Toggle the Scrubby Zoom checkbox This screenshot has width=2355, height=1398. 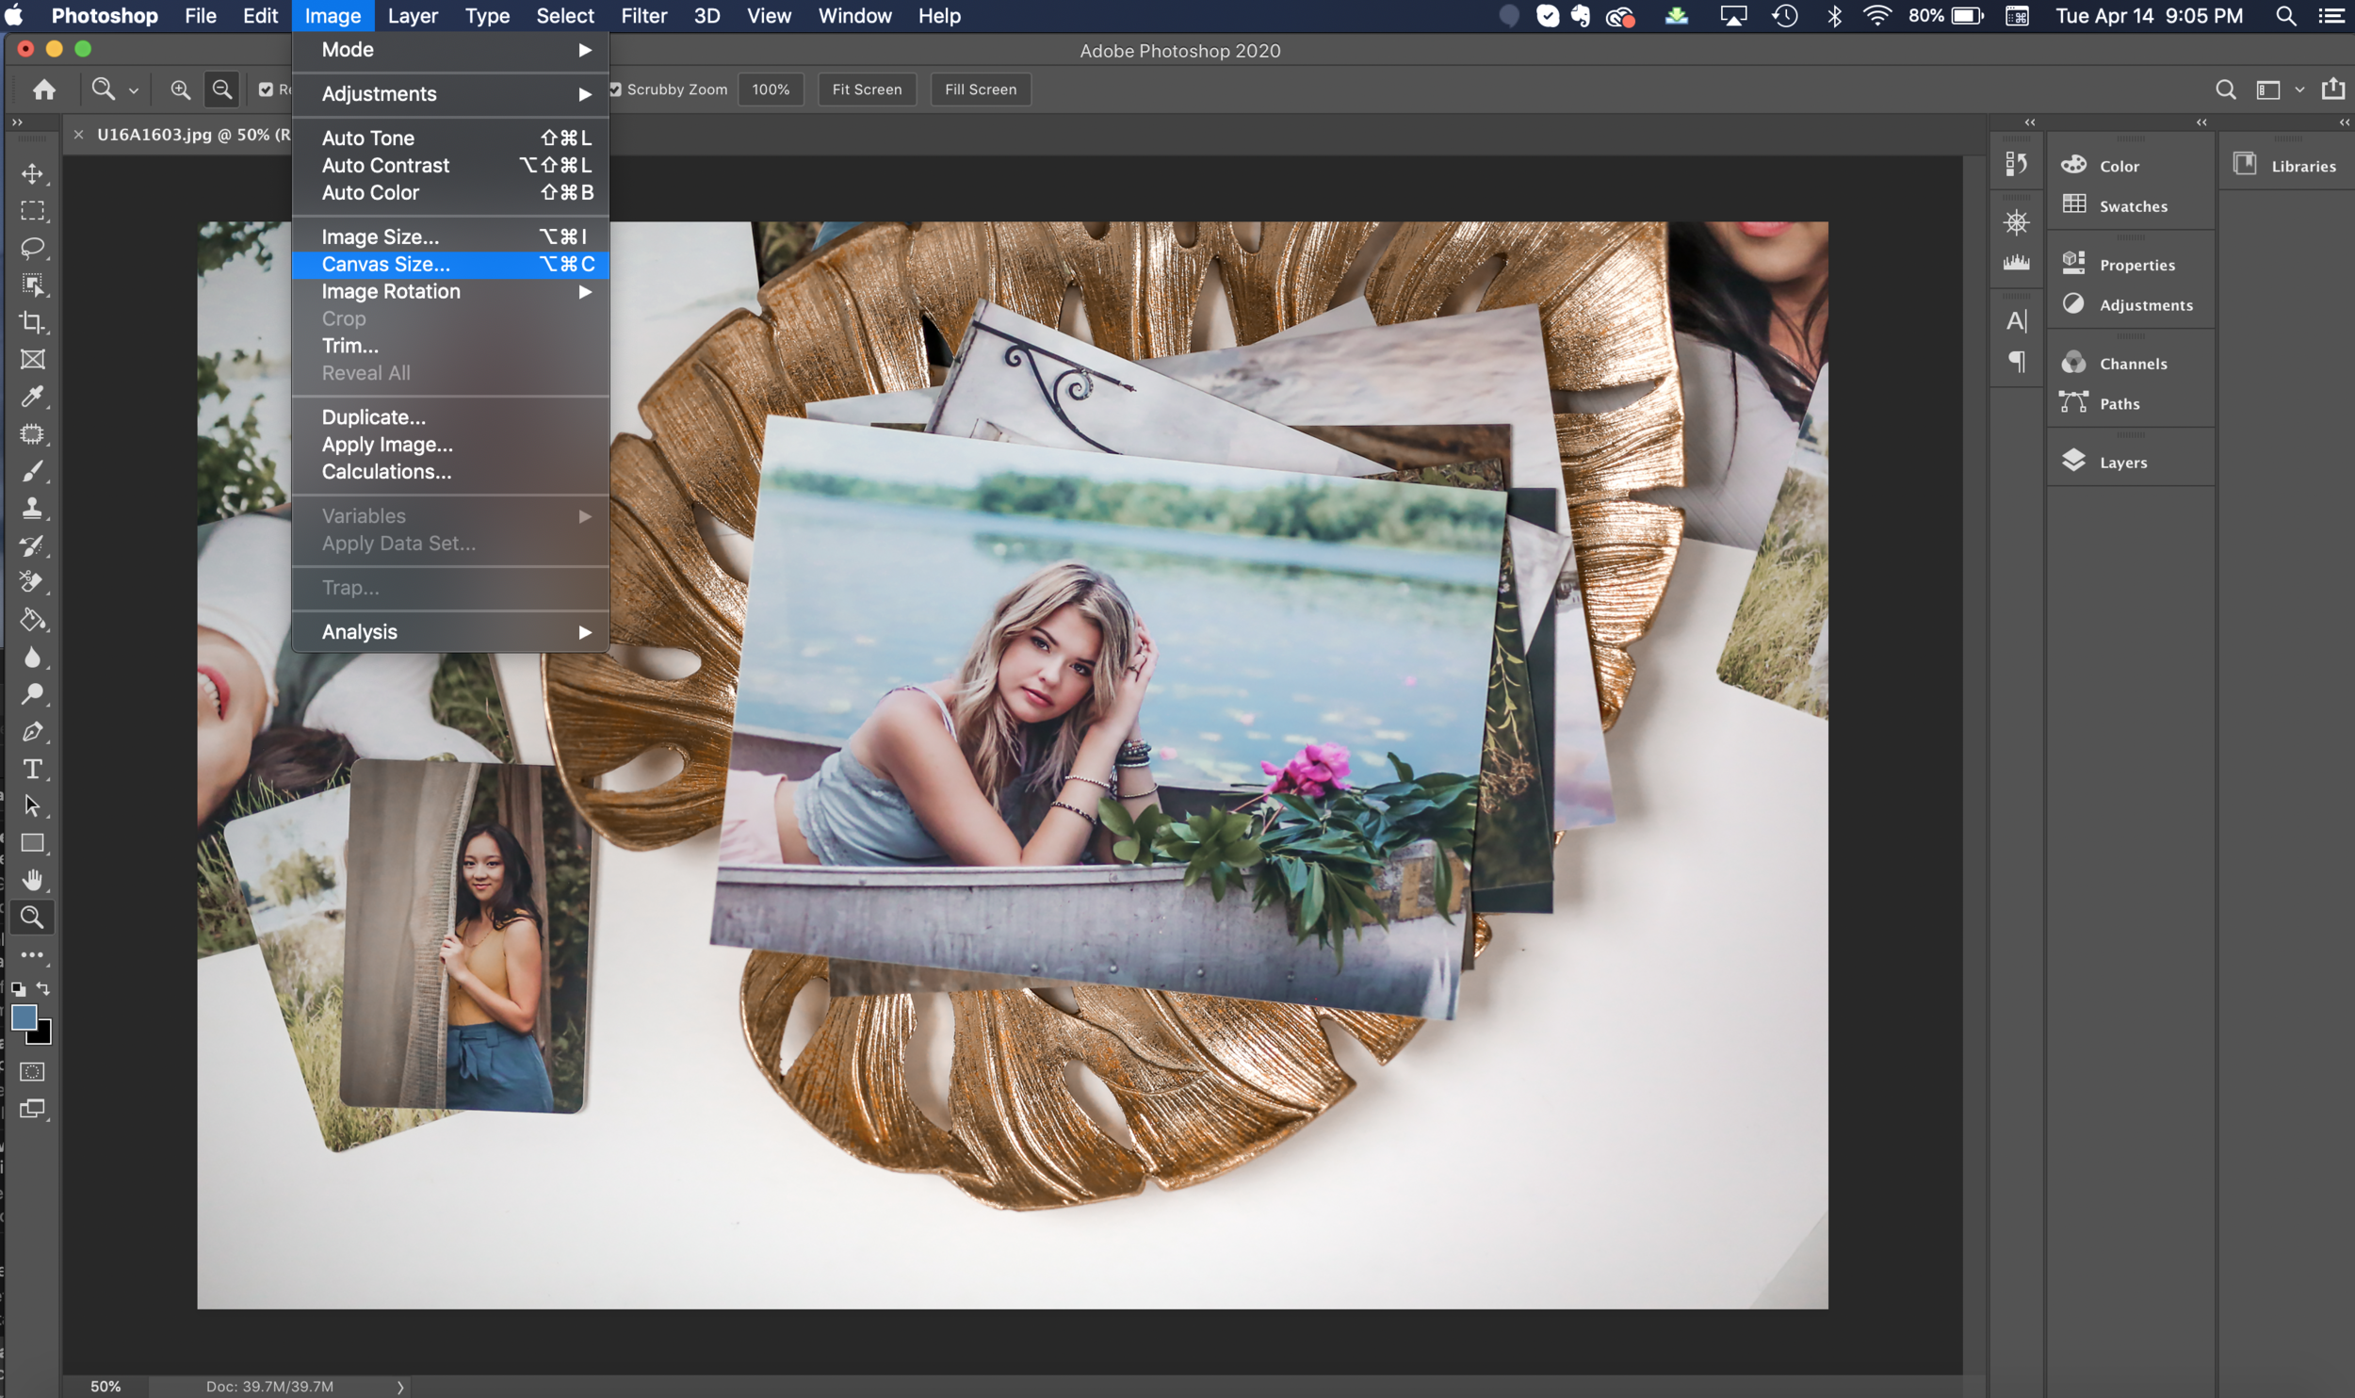tap(615, 89)
